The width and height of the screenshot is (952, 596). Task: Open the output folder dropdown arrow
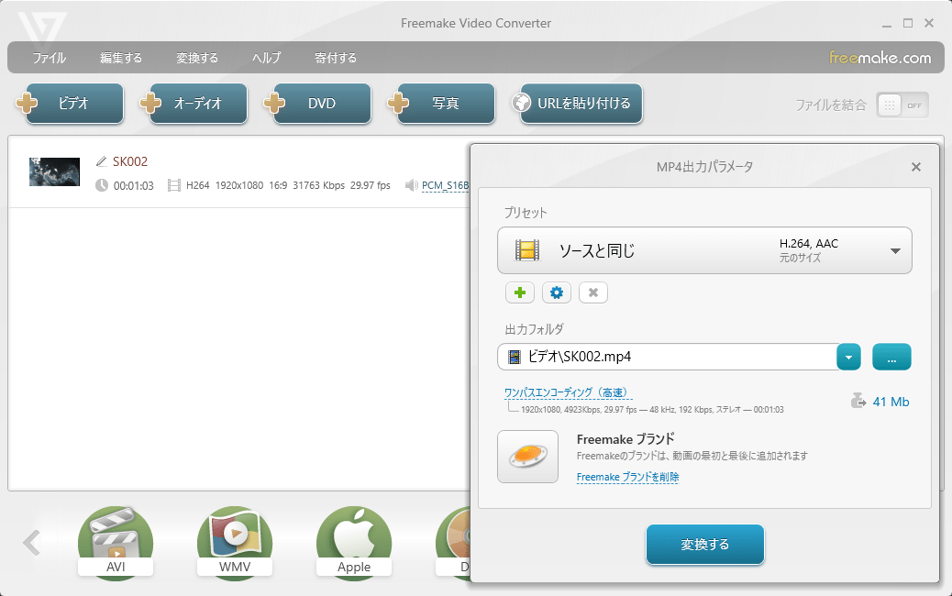pos(848,357)
